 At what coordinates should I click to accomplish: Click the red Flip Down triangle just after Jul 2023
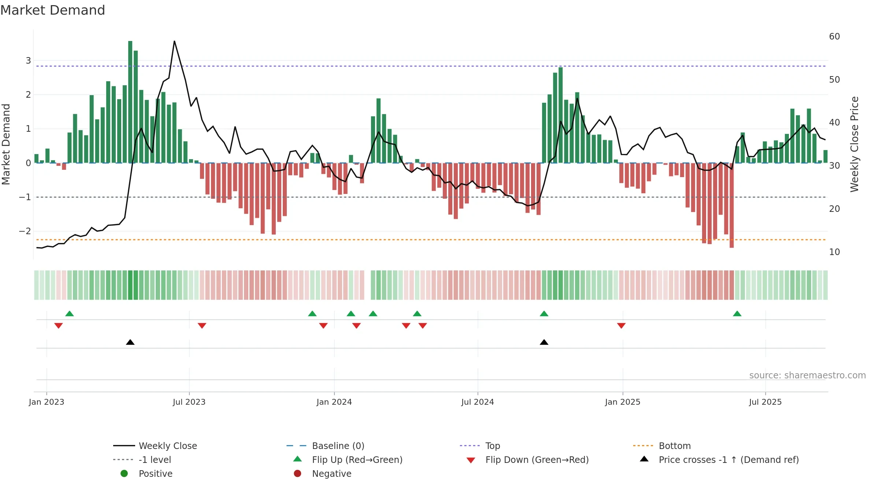coord(202,326)
